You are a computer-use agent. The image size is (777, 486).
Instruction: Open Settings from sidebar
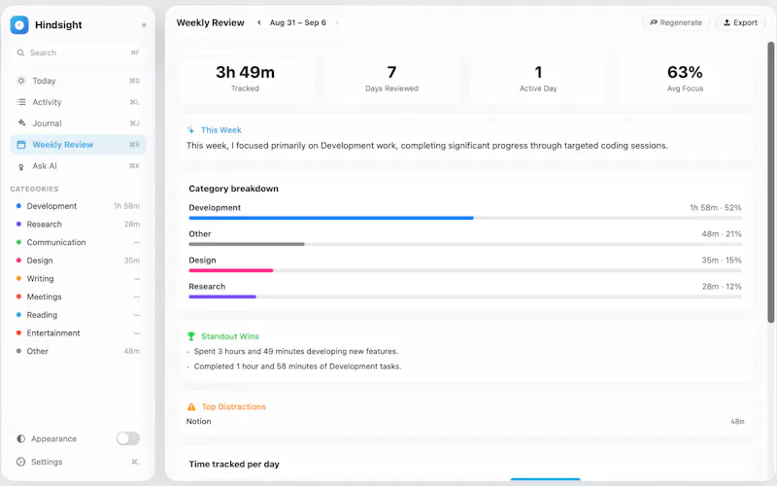(78, 462)
